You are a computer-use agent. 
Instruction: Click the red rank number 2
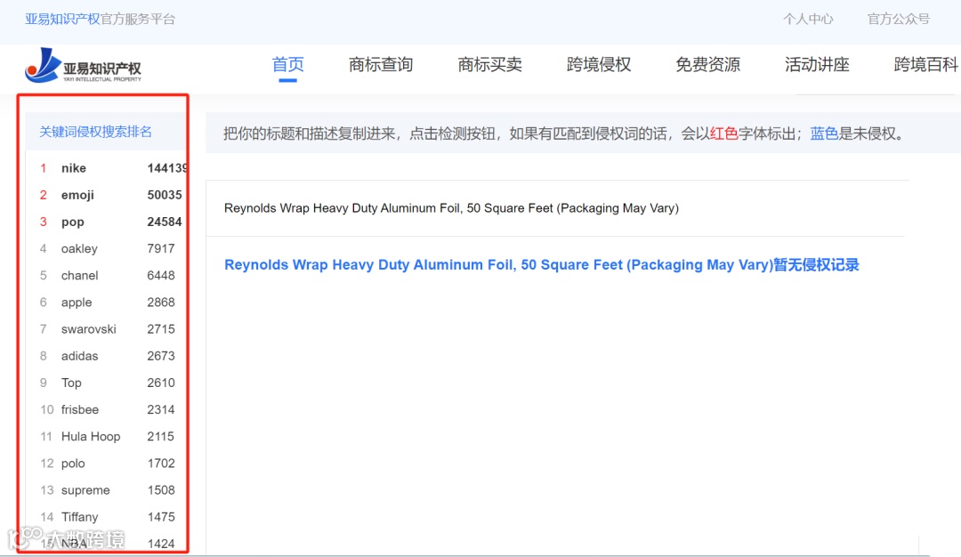pyautogui.click(x=43, y=195)
